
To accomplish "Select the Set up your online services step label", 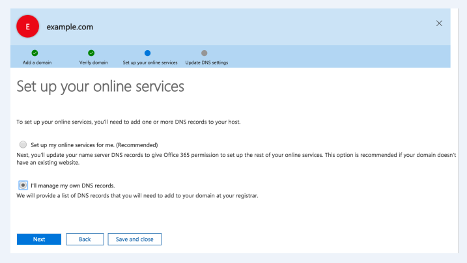I will coord(150,62).
